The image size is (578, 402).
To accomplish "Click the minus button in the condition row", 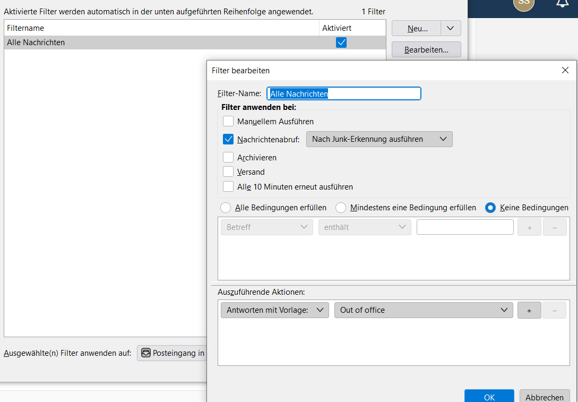I will [555, 227].
